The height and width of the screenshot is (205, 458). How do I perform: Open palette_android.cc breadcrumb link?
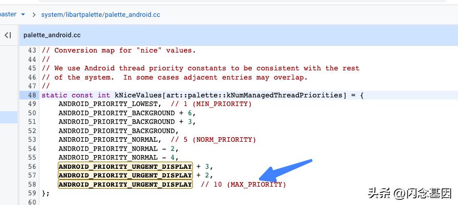pos(133,15)
